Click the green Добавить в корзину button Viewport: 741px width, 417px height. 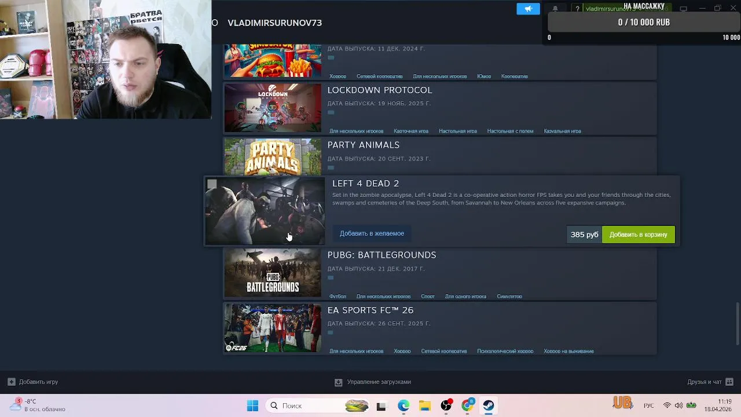point(638,235)
